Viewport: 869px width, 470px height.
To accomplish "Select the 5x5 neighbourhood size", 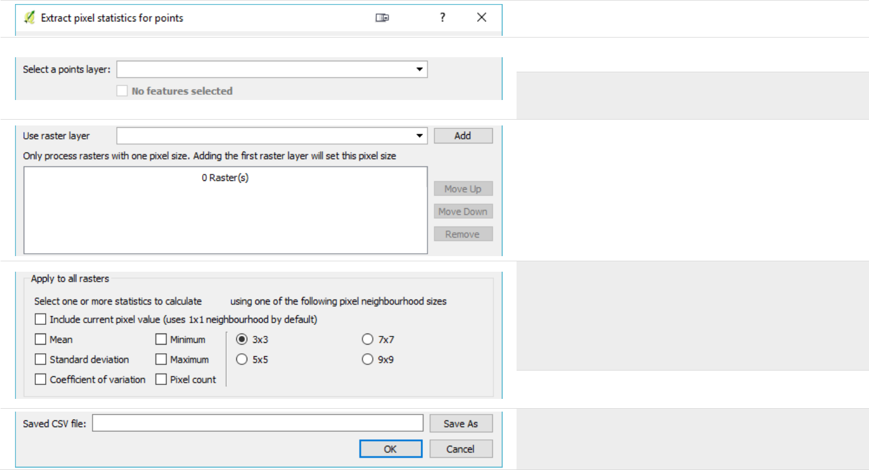I will 242,360.
